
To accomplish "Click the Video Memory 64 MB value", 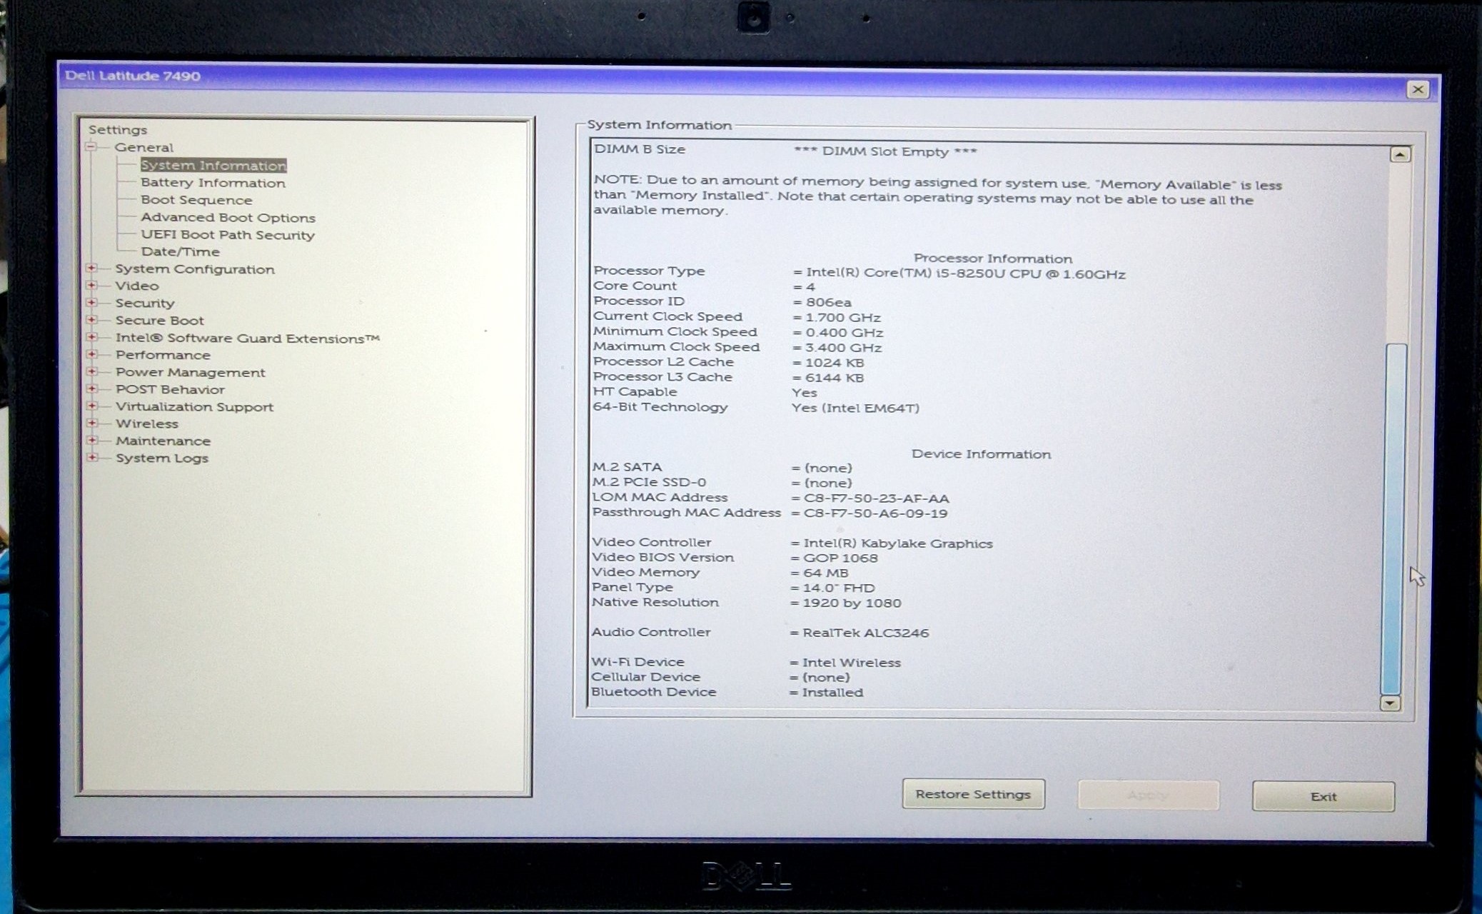I will coord(826,573).
